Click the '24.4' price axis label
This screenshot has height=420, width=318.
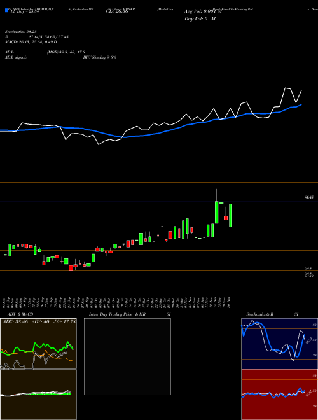308,268
